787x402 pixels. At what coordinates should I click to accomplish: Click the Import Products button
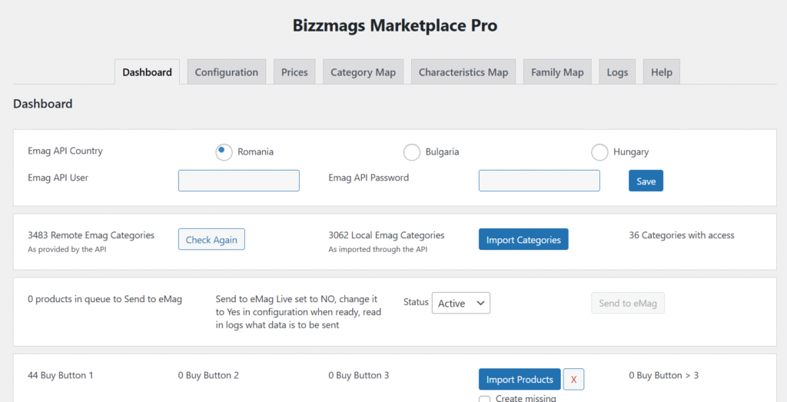click(520, 379)
